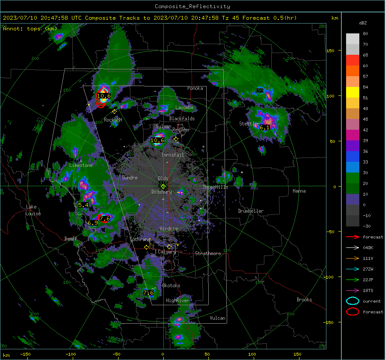This screenshot has width=385, height=360.
Task: Click the Vulcan city label
Action: pyautogui.click(x=217, y=318)
